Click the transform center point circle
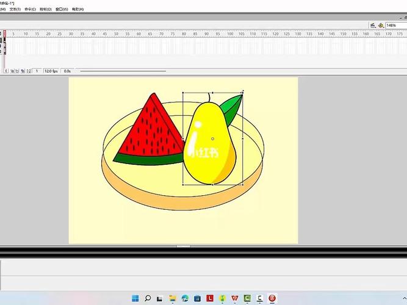The width and height of the screenshot is (407, 305). 213,139
